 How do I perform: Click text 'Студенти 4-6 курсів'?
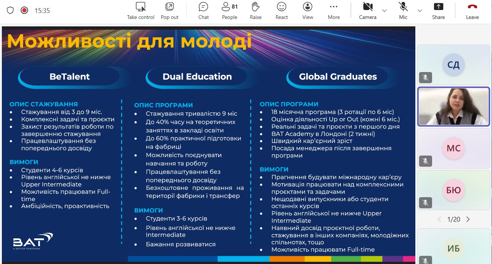coord(52,170)
